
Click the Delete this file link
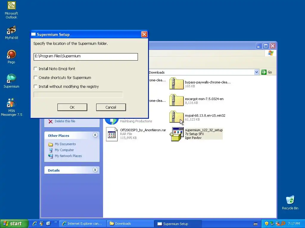point(65,121)
